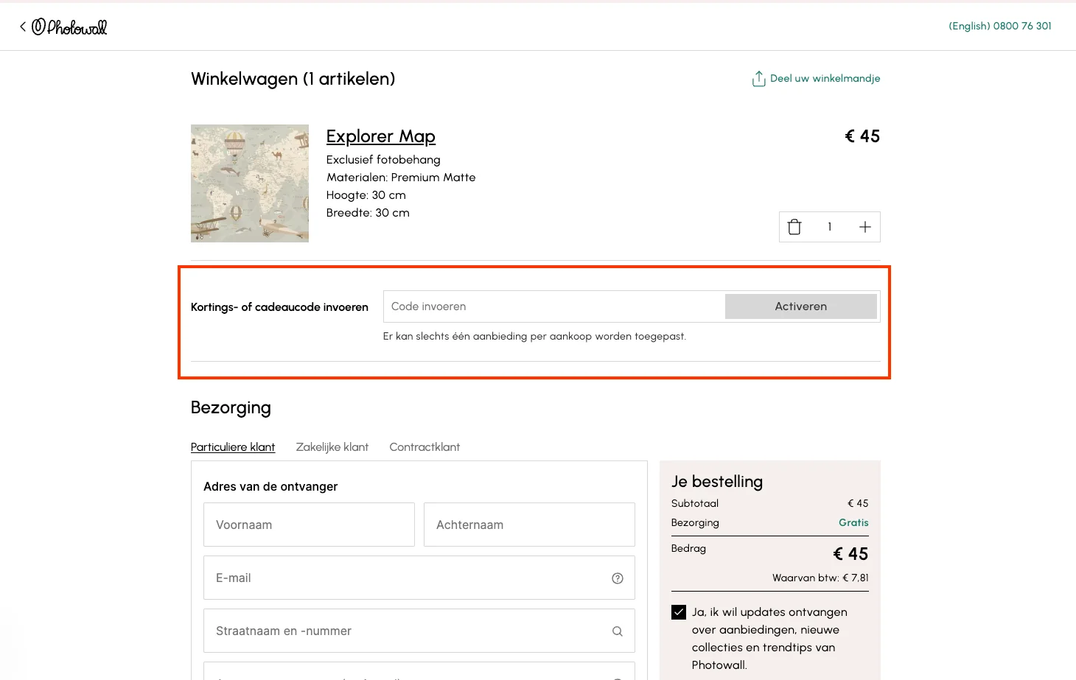
Task: Select the Explorer Map product thumbnail
Action: [250, 183]
